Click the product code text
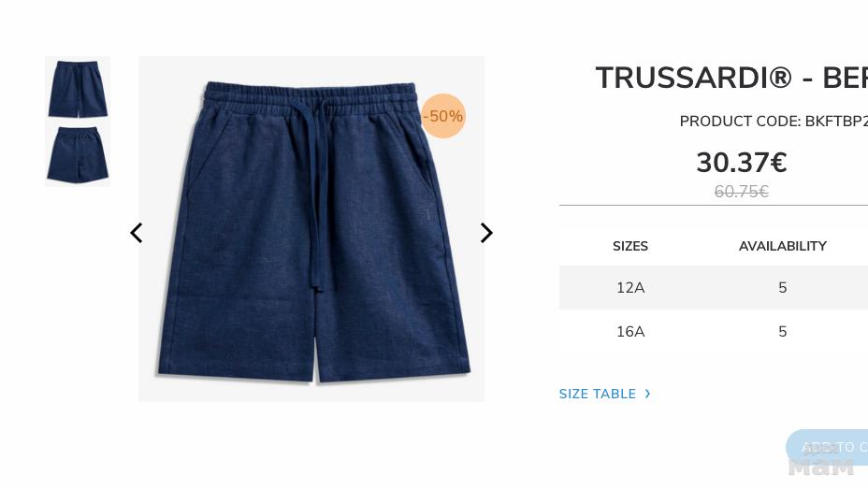This screenshot has height=489, width=868. tap(774, 122)
